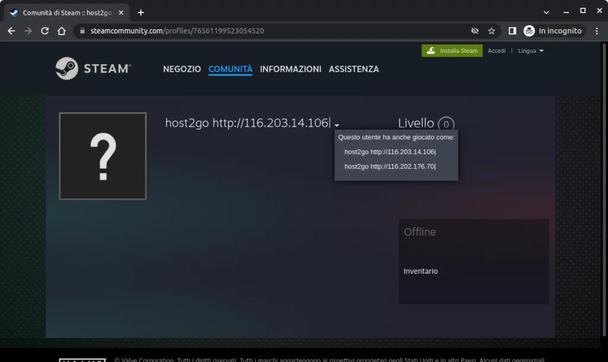The width and height of the screenshot is (608, 362).
Task: Expand the Lingua language dropdown
Action: [530, 51]
